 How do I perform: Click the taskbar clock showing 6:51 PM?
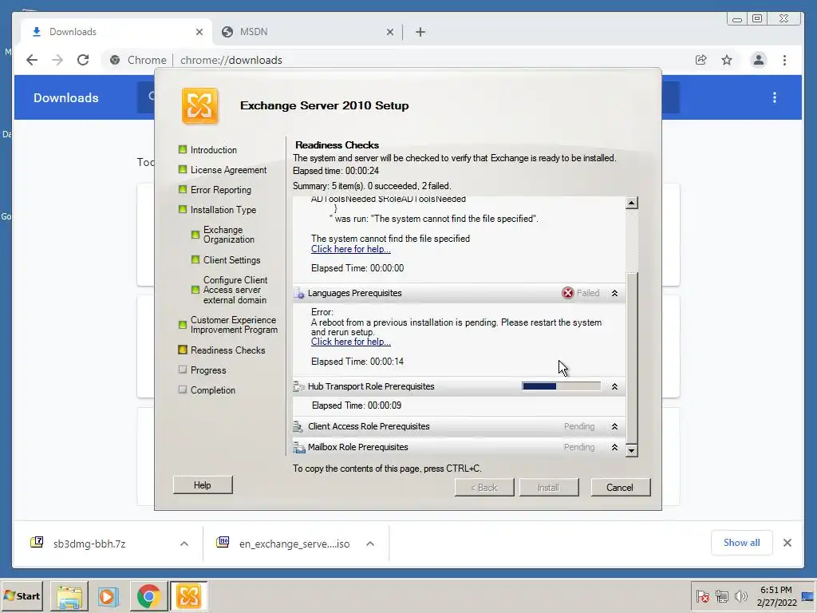pyautogui.click(x=776, y=596)
